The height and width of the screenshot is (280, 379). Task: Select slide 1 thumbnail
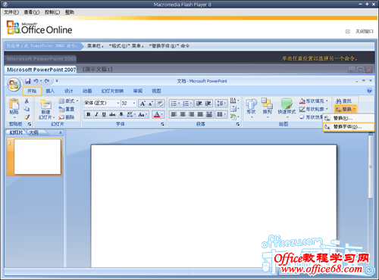(37, 157)
